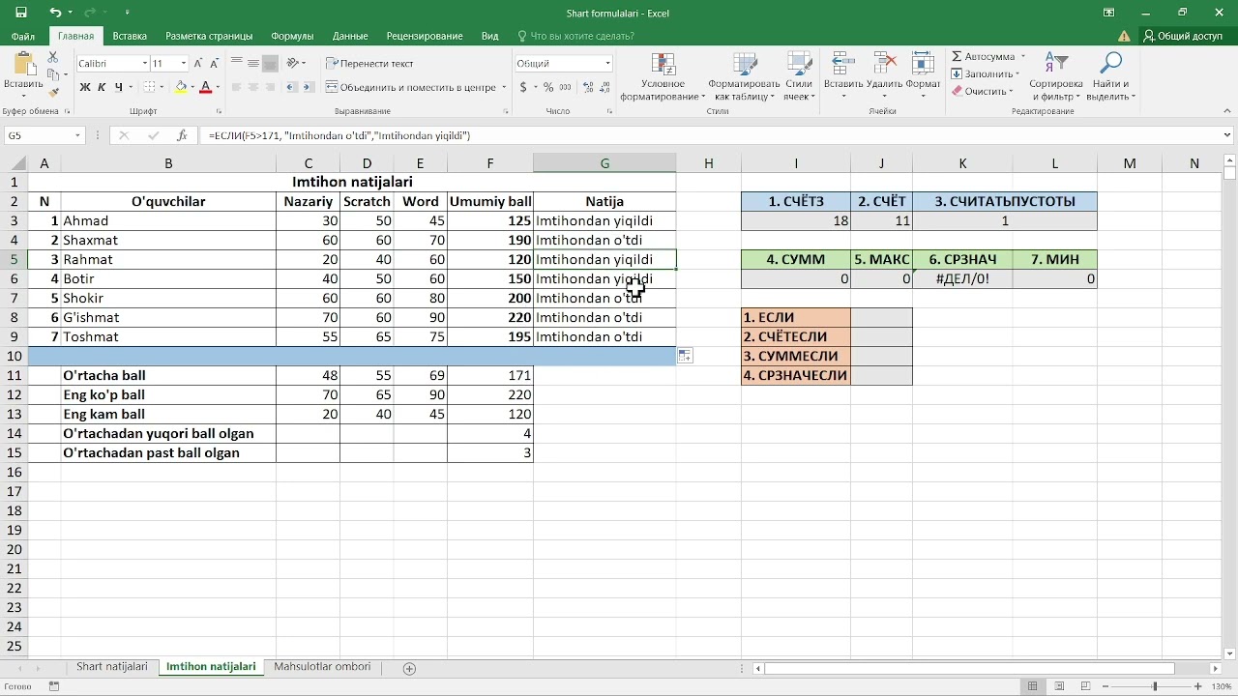Screen dimensions: 1238x696
Task: Switch to the Shart natijalari sheet
Action: click(x=112, y=667)
